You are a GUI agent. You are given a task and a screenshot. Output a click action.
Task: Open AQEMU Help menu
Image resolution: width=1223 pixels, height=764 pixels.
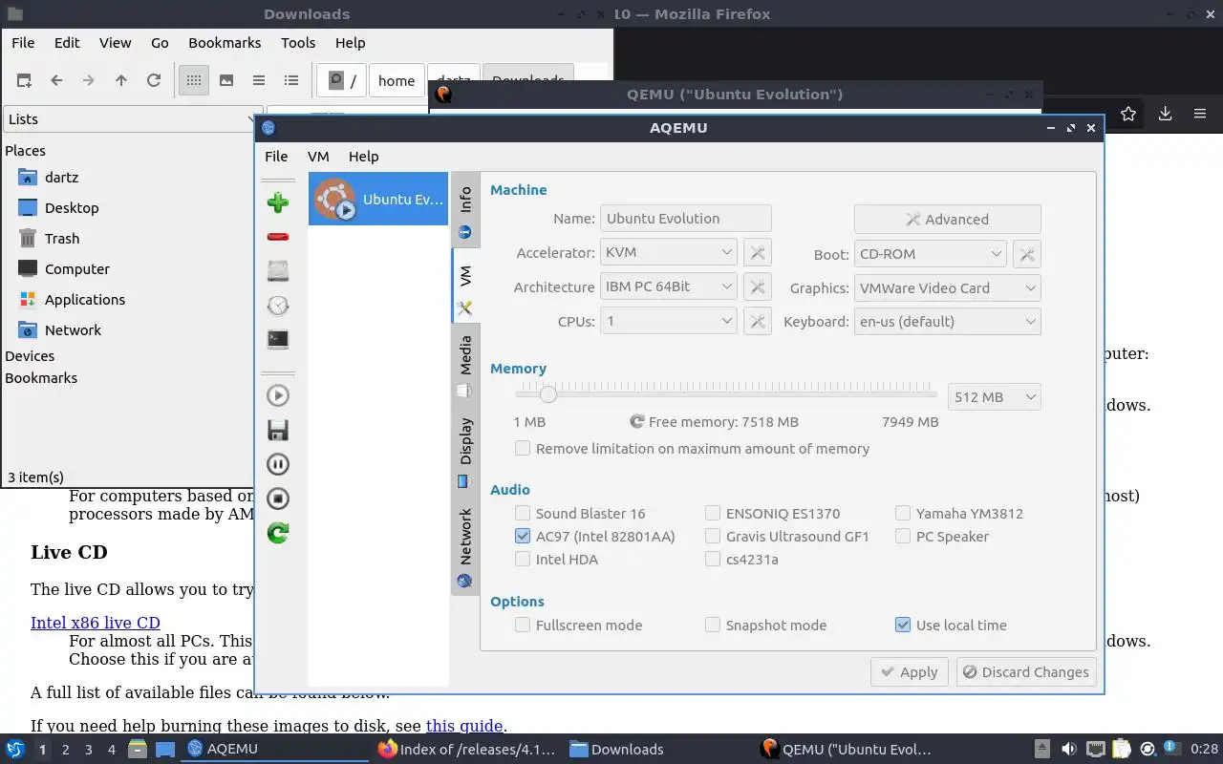coord(363,157)
